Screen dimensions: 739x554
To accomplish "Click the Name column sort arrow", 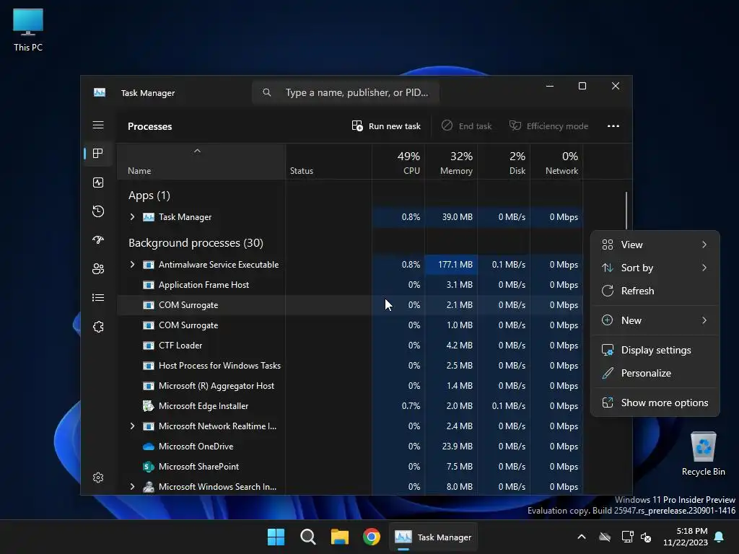I will 198,151.
